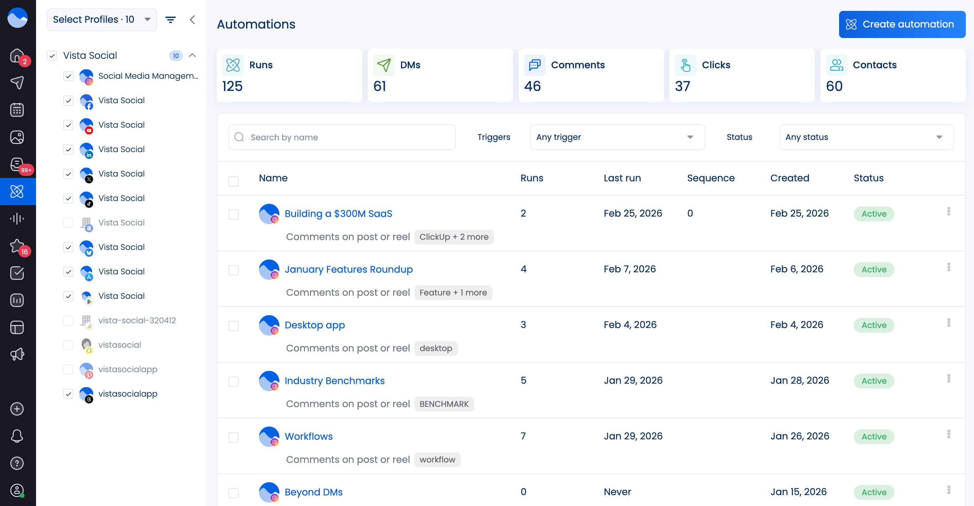This screenshot has width=974, height=506.
Task: Open the Calendar icon in sidebar
Action: click(x=17, y=110)
